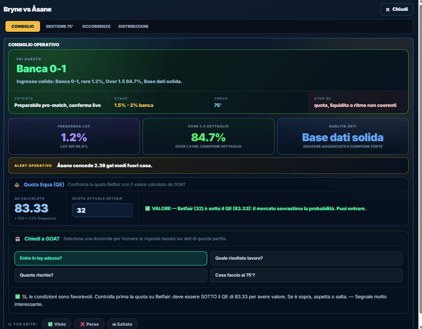Mark outcome as Vinto
The height and width of the screenshot is (329, 422).
point(57,324)
